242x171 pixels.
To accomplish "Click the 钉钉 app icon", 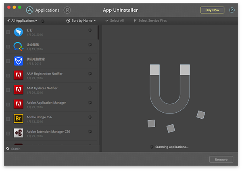I will click(19, 32).
